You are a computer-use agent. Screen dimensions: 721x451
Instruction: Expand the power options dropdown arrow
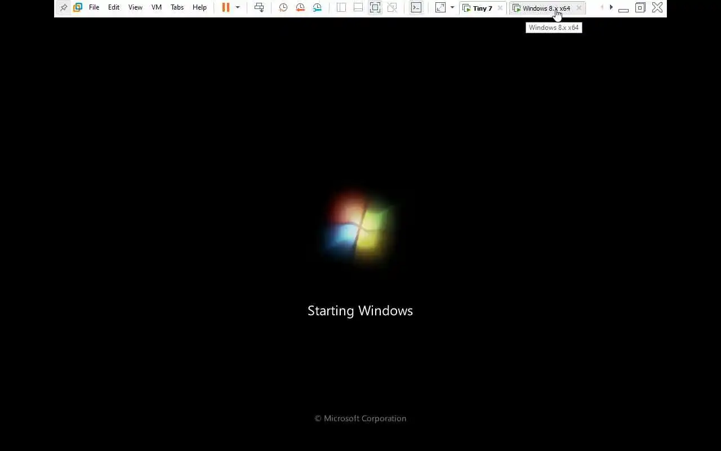click(x=238, y=8)
